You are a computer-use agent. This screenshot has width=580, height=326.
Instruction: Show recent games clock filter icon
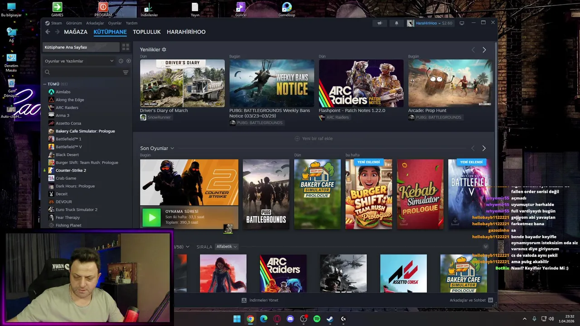(121, 61)
